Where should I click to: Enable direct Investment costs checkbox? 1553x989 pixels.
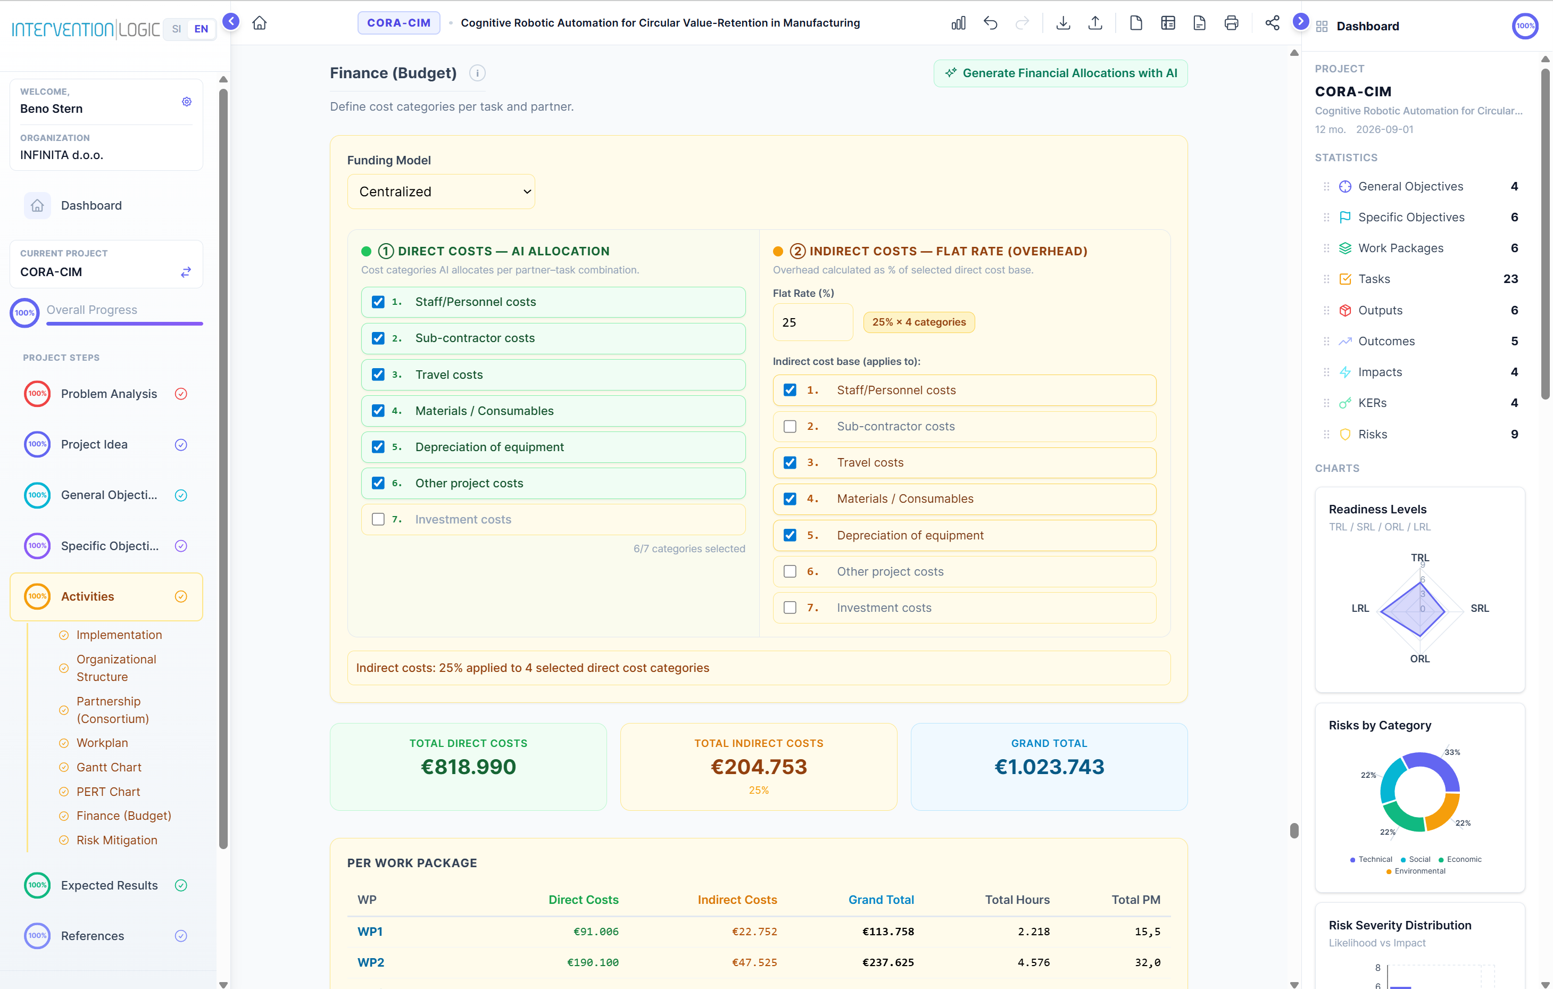pos(378,519)
